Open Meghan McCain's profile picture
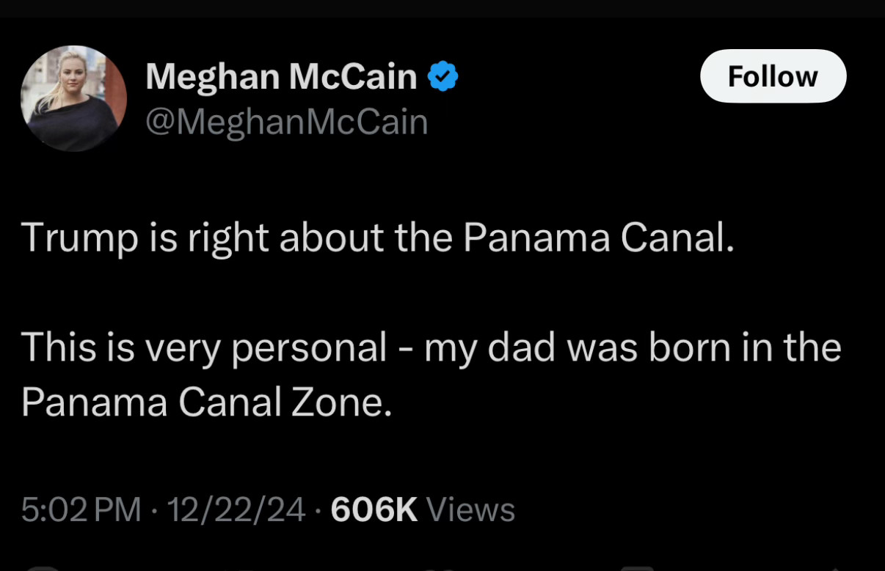Image resolution: width=885 pixels, height=571 pixels. pyautogui.click(x=73, y=98)
